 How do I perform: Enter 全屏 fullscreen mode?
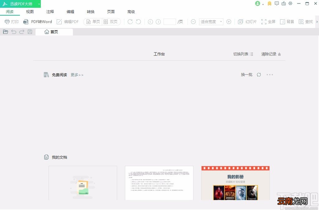click(x=268, y=21)
